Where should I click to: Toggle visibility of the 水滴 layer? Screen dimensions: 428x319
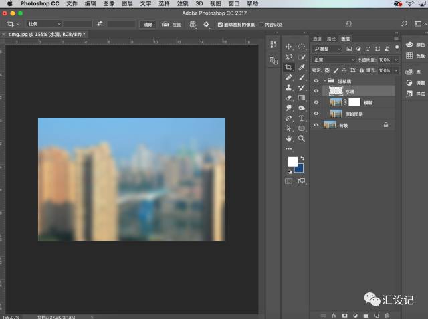(x=316, y=91)
